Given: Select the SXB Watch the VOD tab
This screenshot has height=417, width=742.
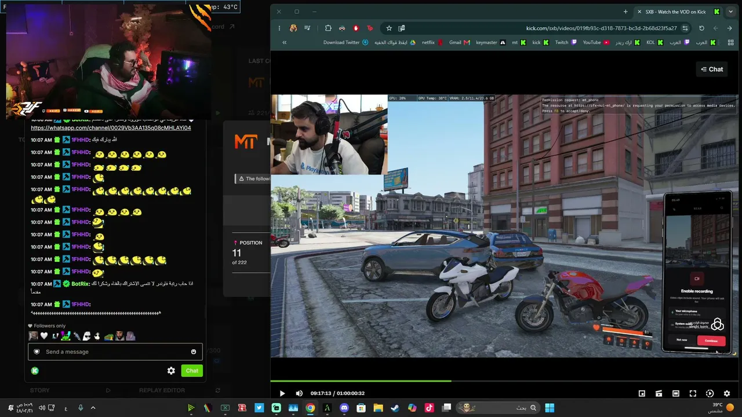Looking at the screenshot, I should (678, 12).
